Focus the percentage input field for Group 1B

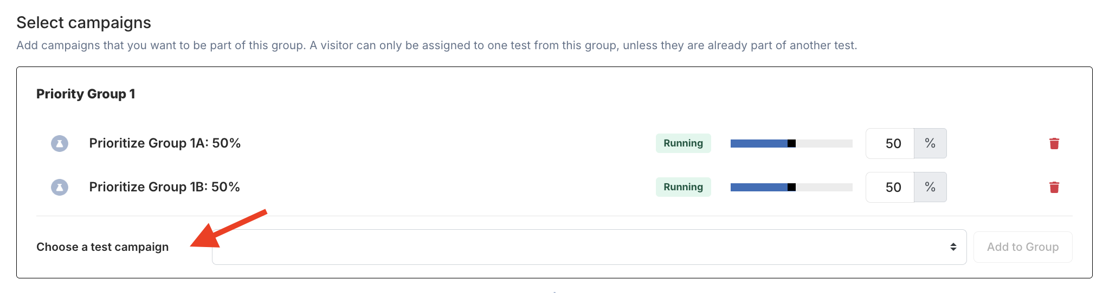(x=890, y=187)
